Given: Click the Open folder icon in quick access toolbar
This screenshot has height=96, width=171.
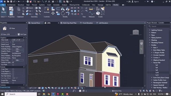Looking at the screenshot, I should coord(8,2).
